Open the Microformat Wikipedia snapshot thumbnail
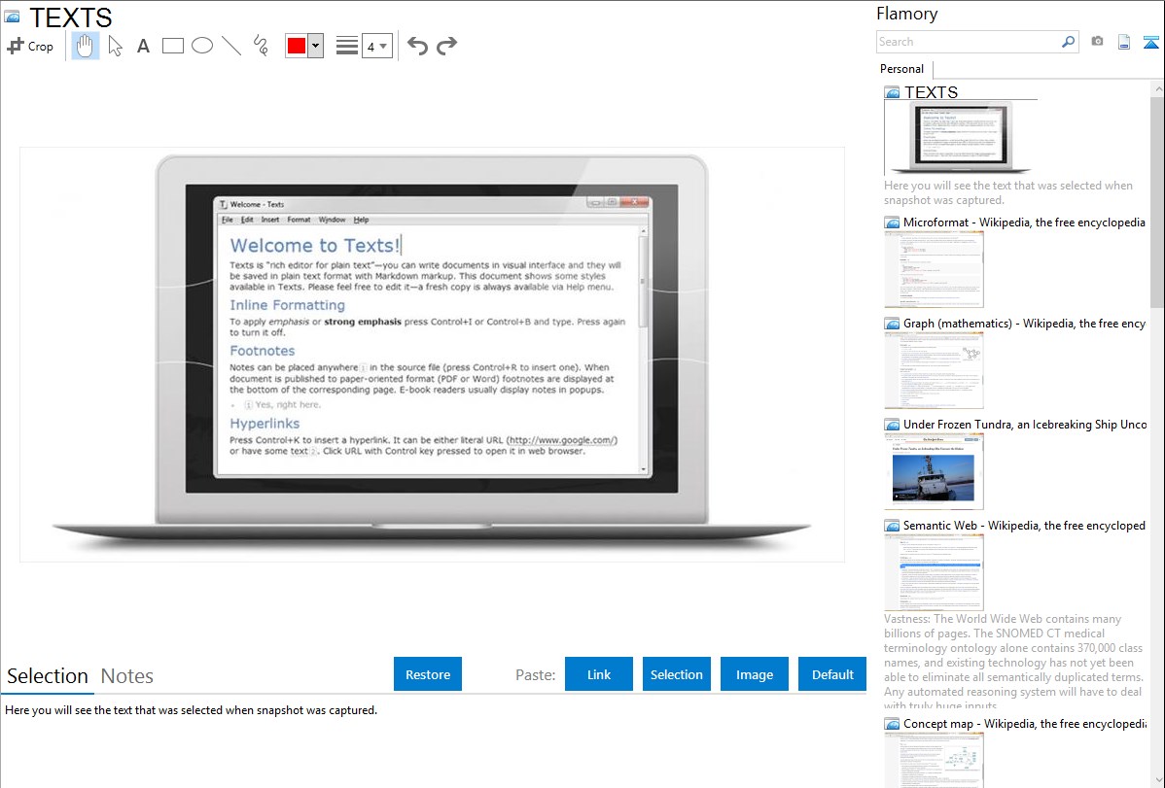The image size is (1165, 788). [934, 269]
